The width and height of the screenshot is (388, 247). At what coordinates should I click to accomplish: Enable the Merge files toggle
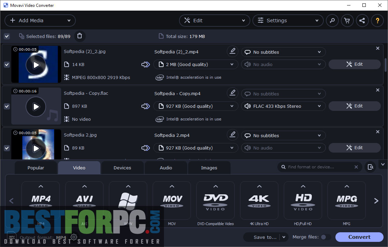pyautogui.click(x=325, y=237)
